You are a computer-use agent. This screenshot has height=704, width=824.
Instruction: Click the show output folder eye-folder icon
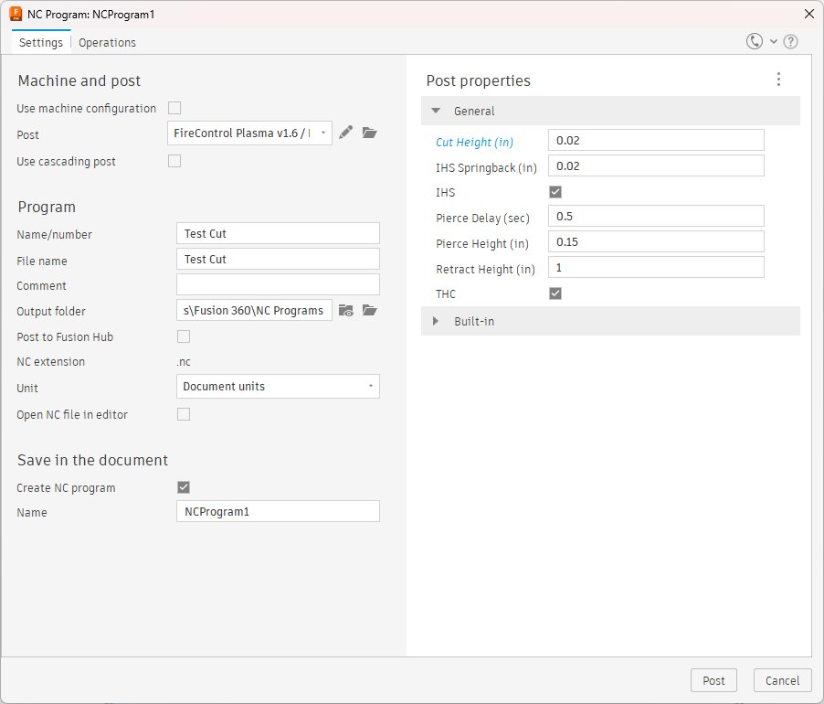point(346,310)
